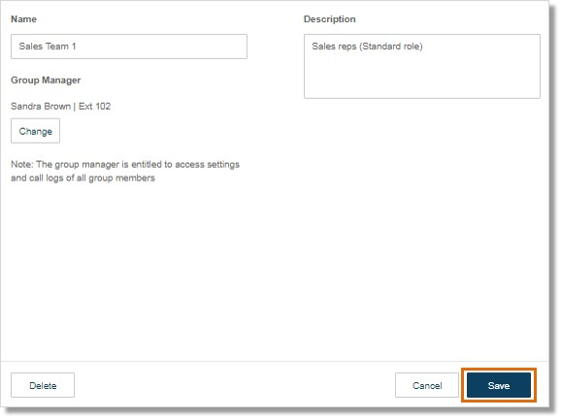The width and height of the screenshot is (561, 419).
Task: Click the Name field label
Action: point(23,19)
